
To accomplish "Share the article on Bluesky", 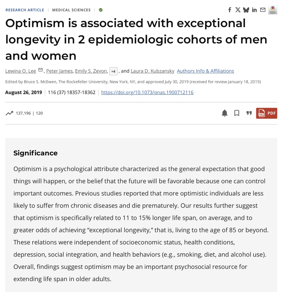I will pyautogui.click(x=246, y=10).
